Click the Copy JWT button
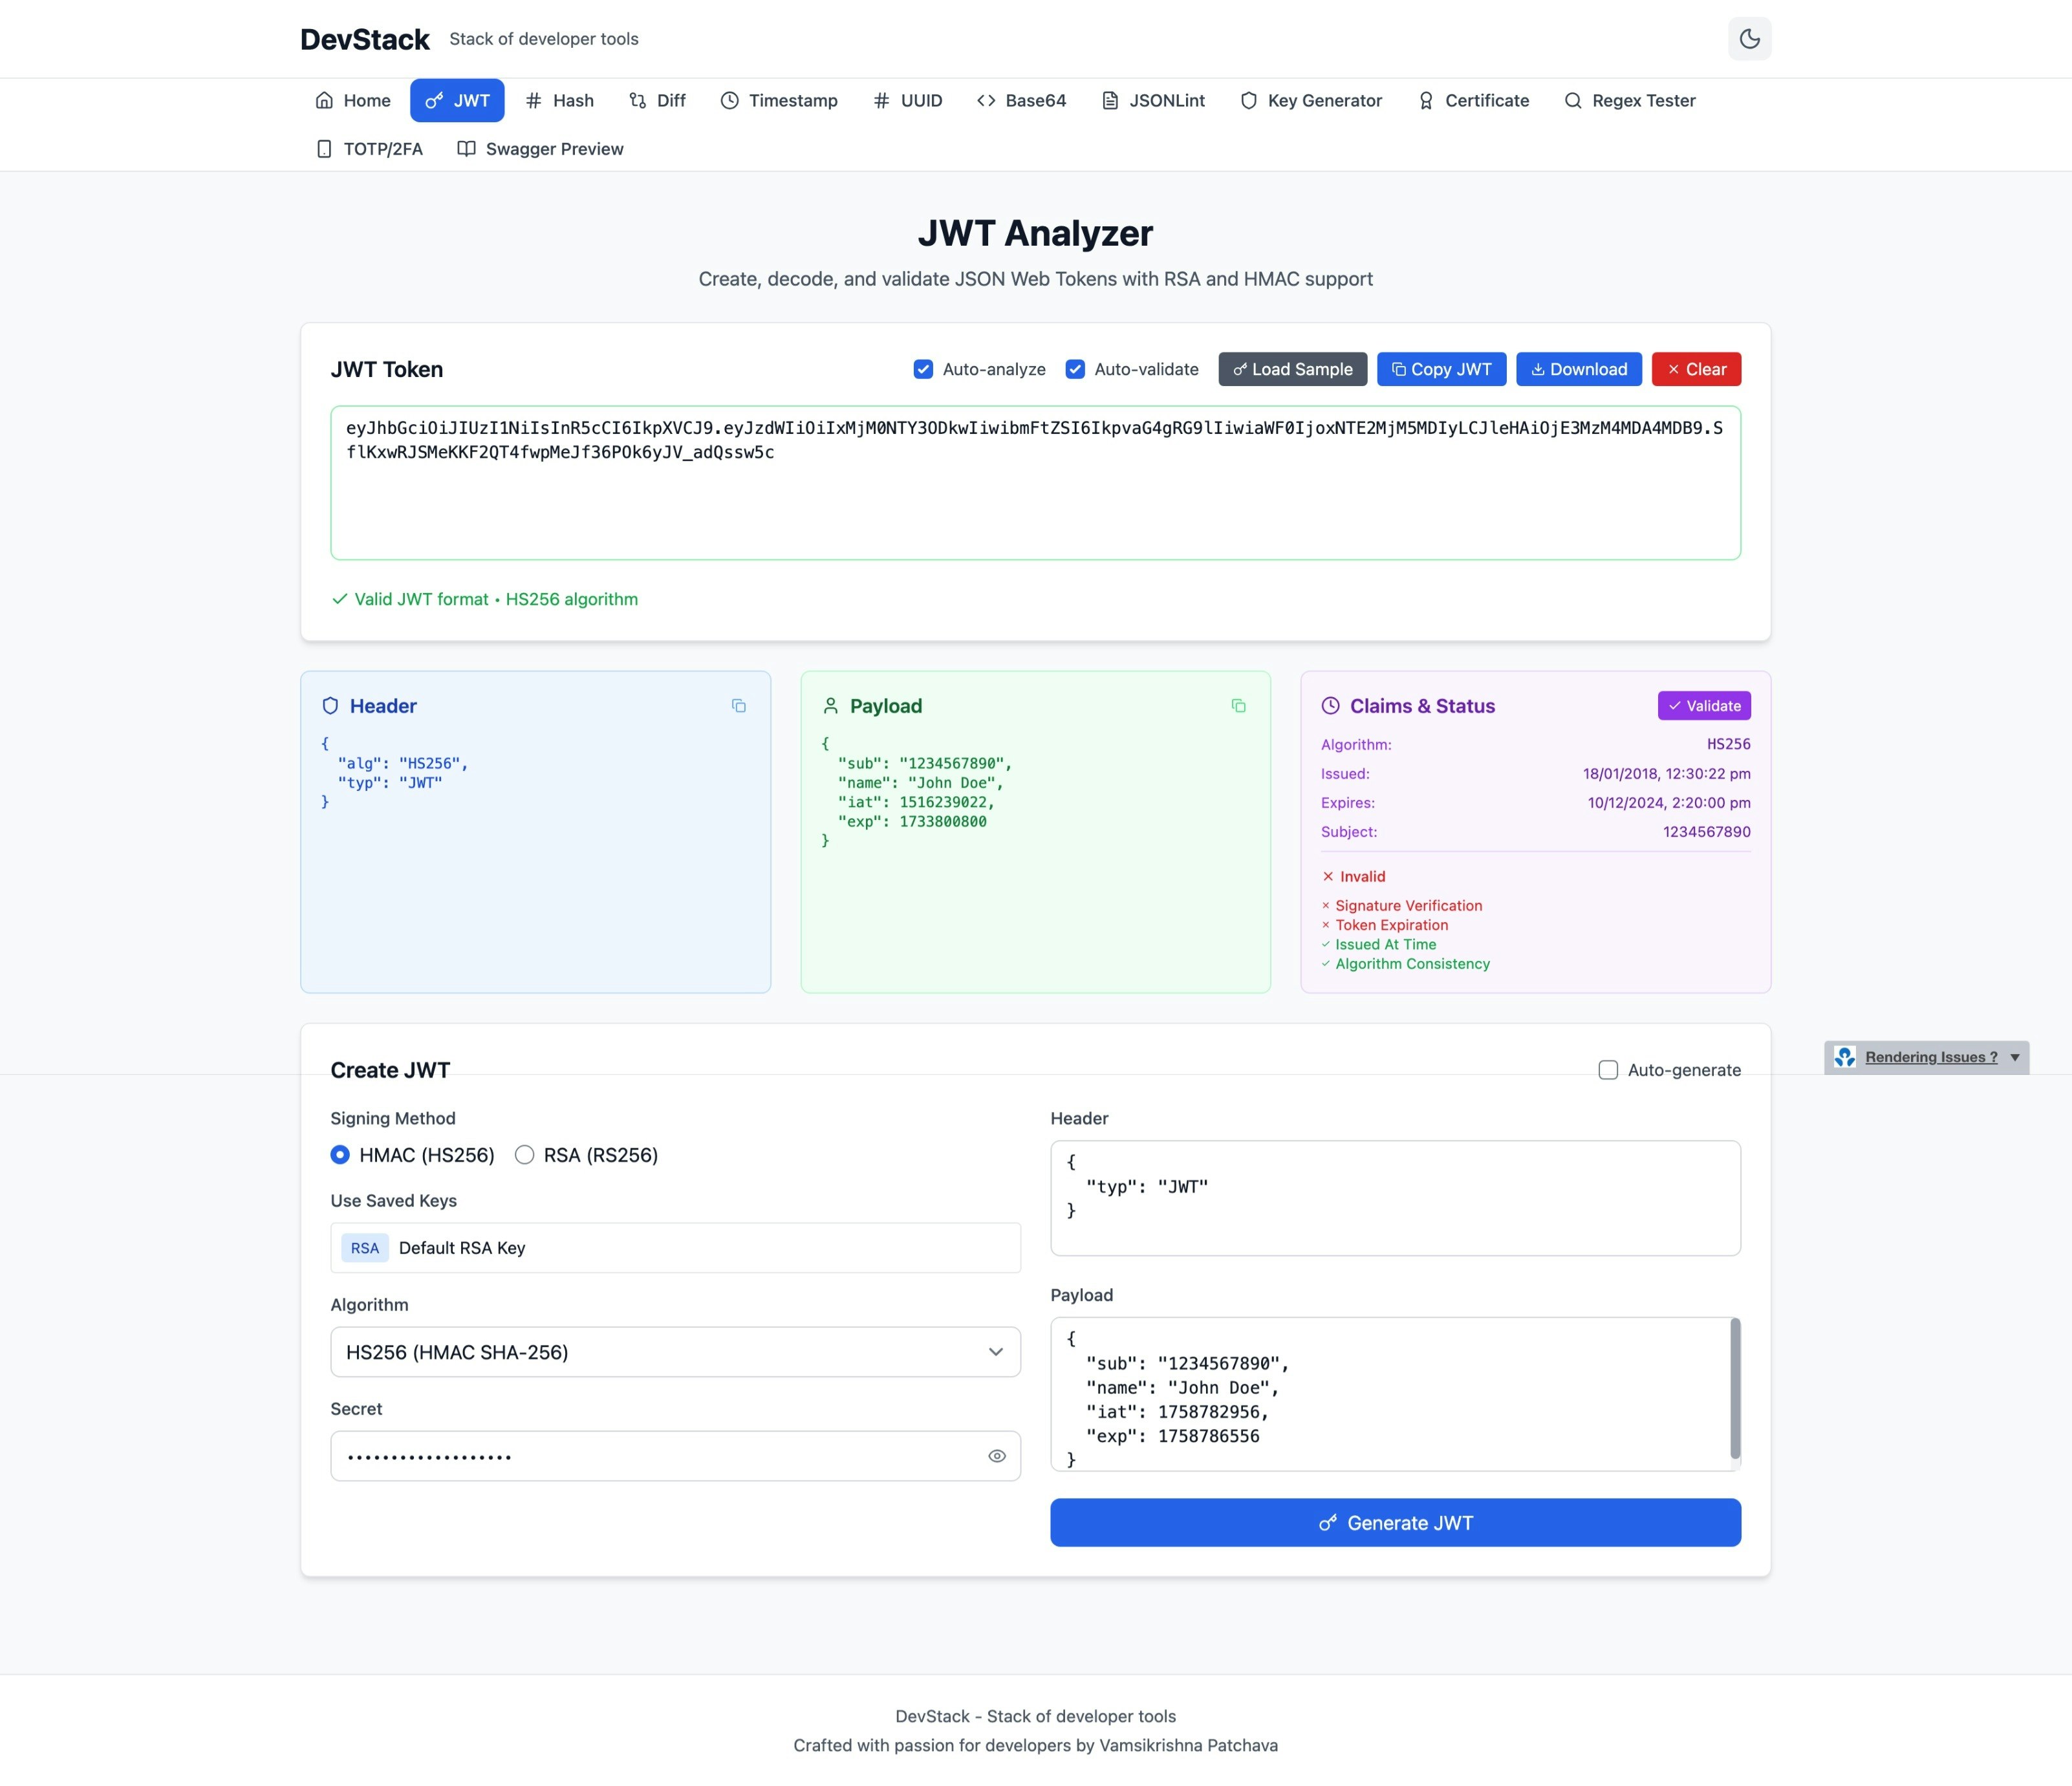2072x1786 pixels. [x=1441, y=369]
